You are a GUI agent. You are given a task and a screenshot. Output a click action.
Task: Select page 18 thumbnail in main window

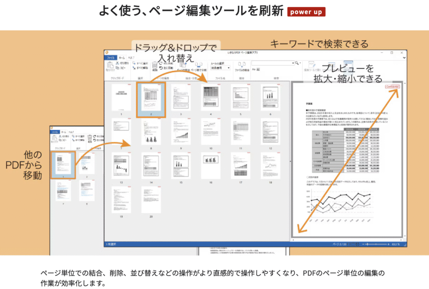click(x=270, y=166)
